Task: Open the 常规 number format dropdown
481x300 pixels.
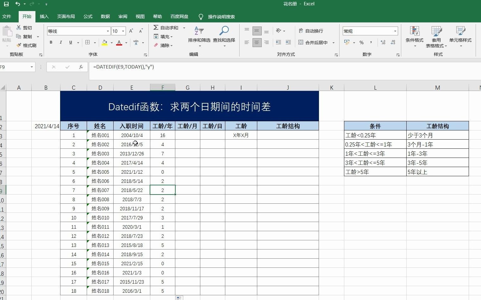Action: [396, 31]
